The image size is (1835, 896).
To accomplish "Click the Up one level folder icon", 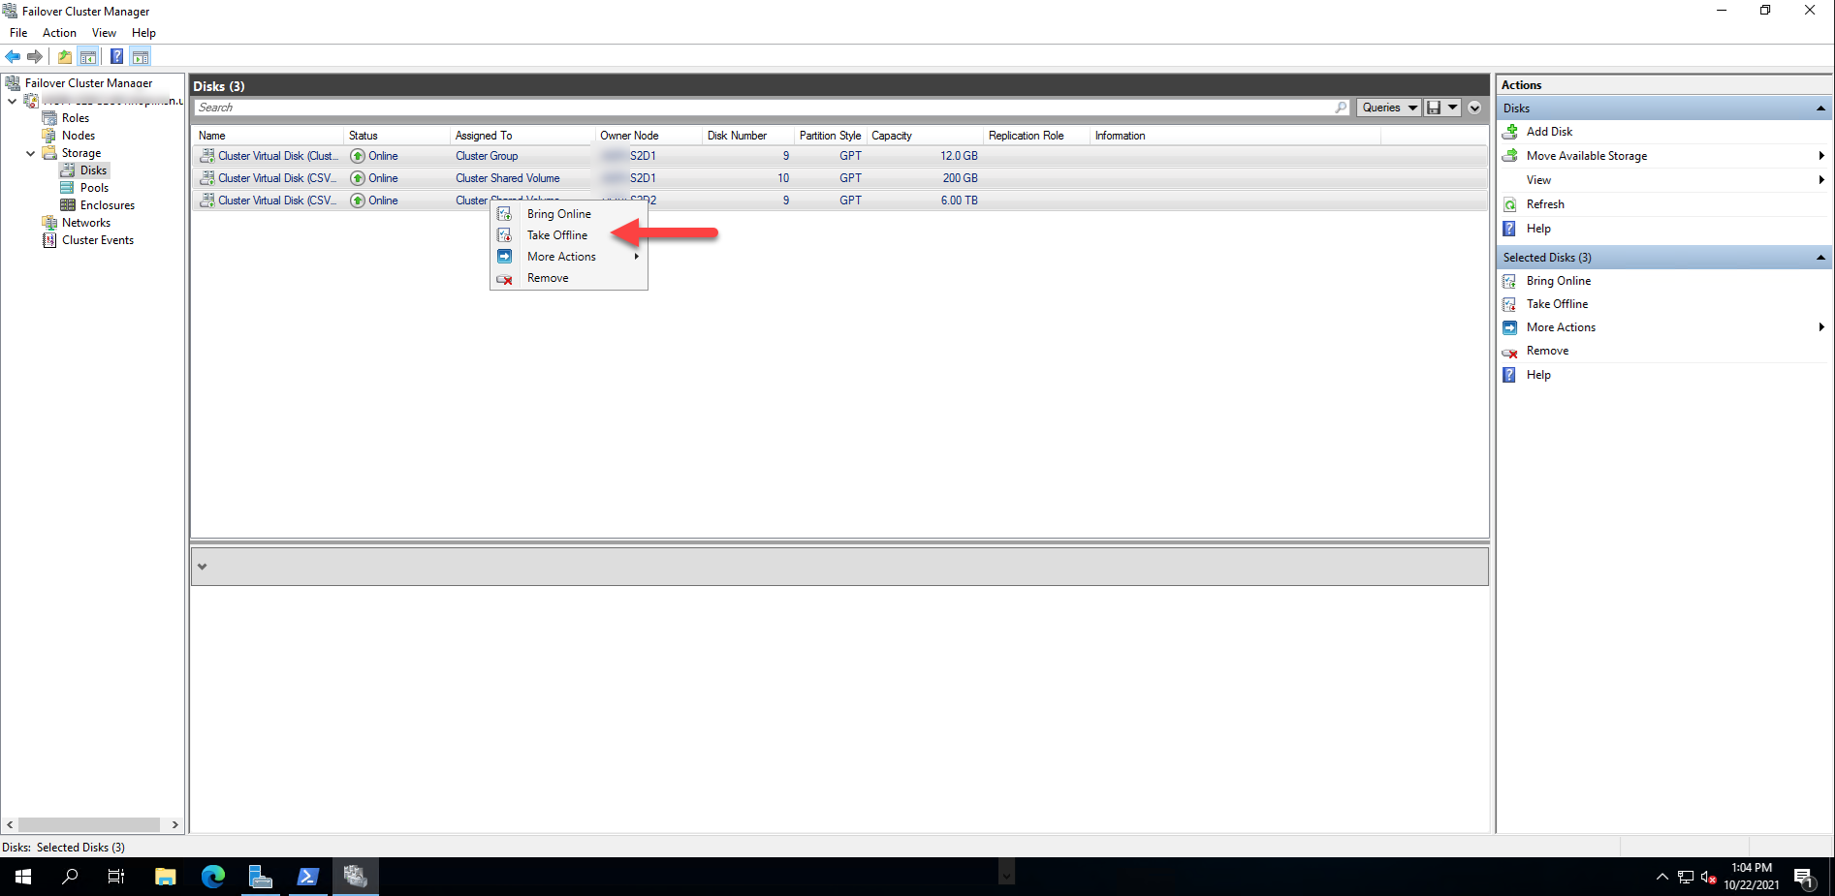I will pos(65,56).
